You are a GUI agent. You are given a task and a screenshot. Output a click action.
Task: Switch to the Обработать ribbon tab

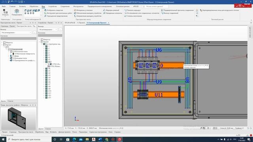[34, 6]
